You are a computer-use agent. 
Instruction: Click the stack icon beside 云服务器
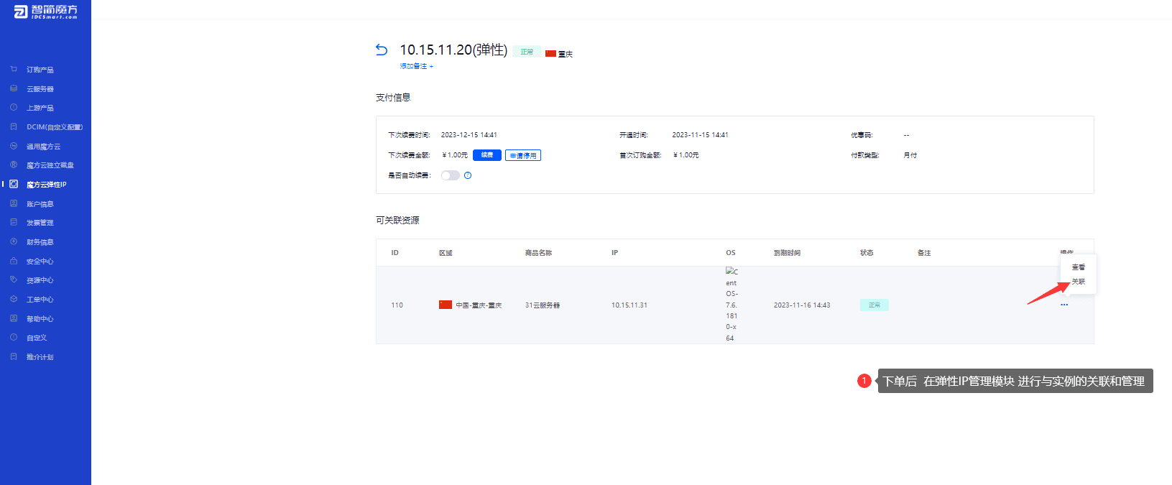(14, 88)
